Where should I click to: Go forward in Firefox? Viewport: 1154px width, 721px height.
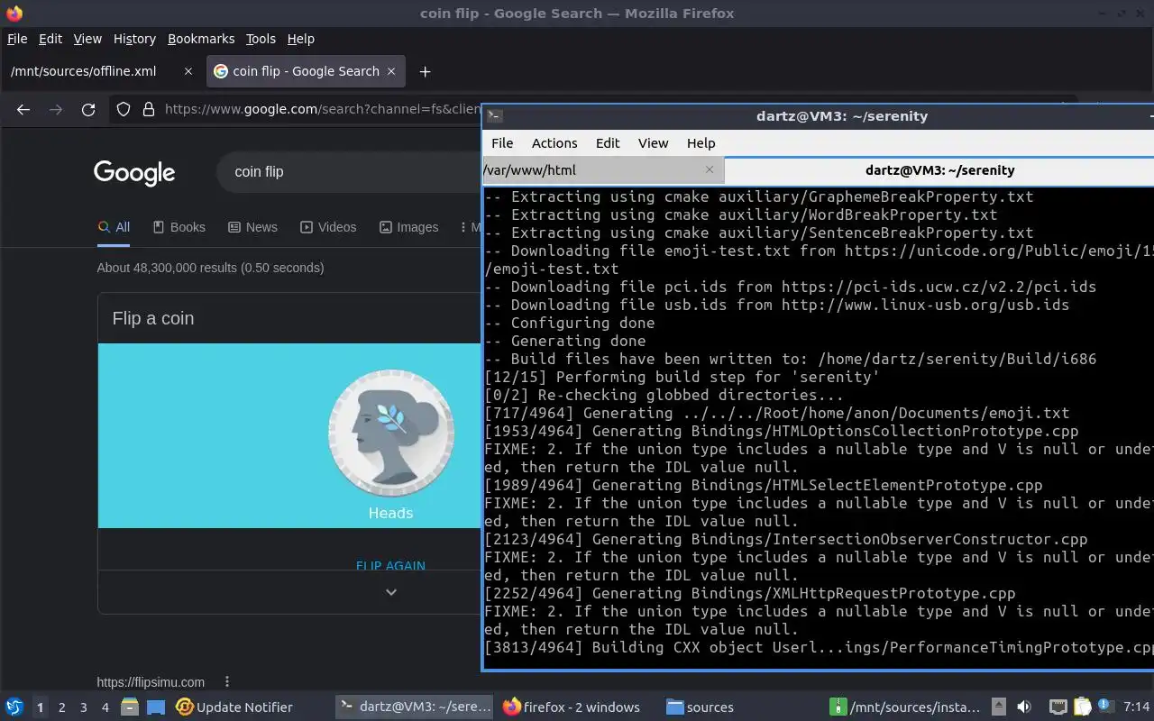[x=56, y=109]
